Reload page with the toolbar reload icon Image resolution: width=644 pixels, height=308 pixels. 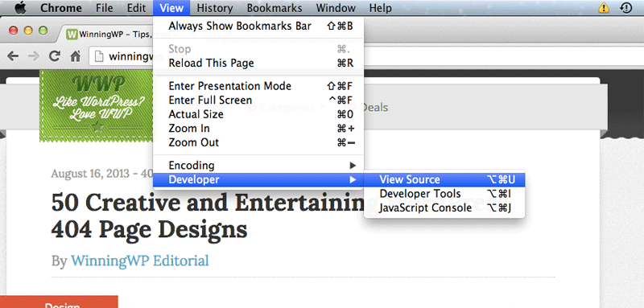coord(55,56)
